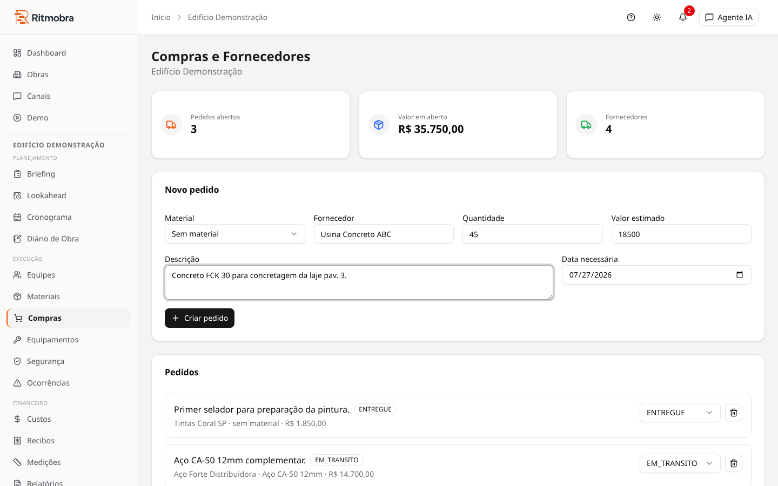Click the Equipamentos wrench icon
This screenshot has width=778, height=486.
(17, 340)
